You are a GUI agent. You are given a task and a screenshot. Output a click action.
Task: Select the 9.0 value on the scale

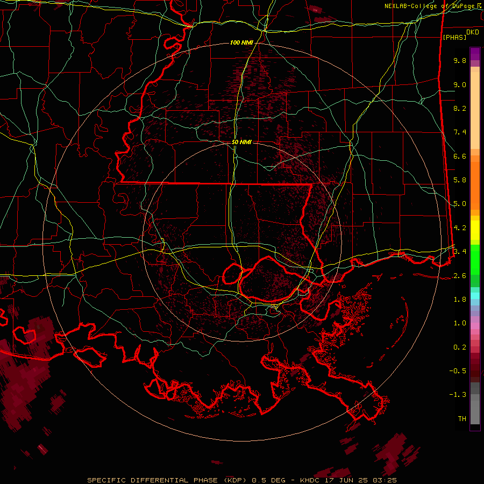[x=460, y=84]
